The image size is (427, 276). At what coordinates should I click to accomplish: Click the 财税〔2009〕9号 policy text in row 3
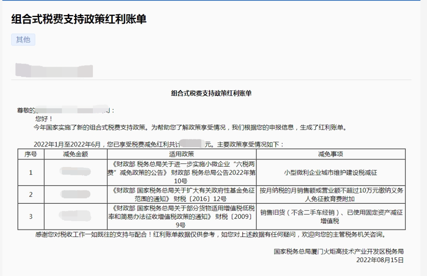pos(181,216)
